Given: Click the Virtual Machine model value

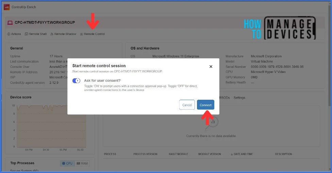Looking at the screenshot, I should coord(262,61).
